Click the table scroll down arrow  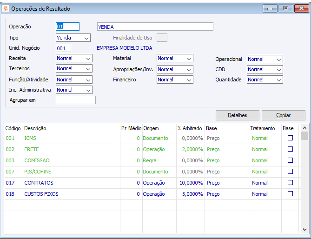click(304, 230)
